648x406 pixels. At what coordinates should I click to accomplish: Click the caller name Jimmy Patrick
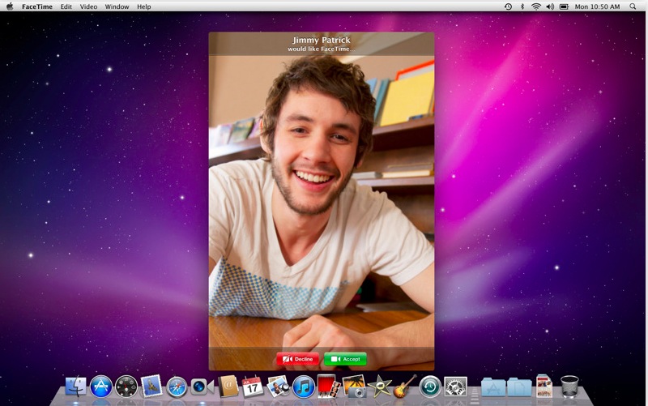[x=322, y=40]
